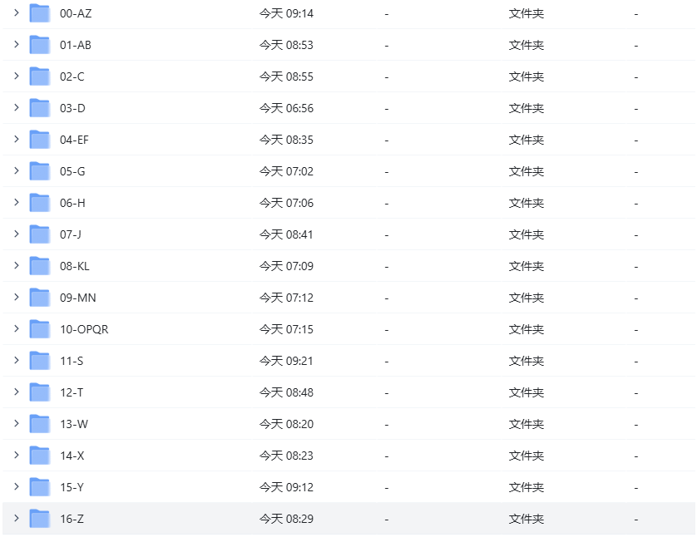Click the 16-Z folder icon
The height and width of the screenshot is (547, 697).
click(x=40, y=519)
